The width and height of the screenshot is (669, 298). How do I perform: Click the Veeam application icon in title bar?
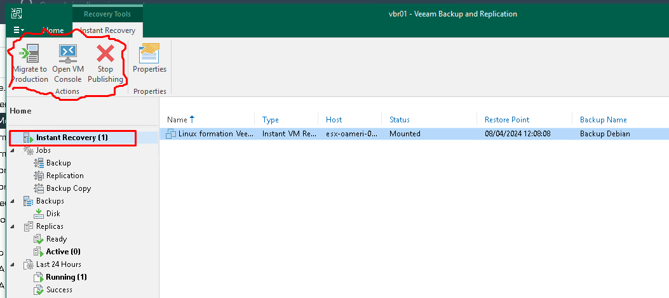[x=17, y=13]
